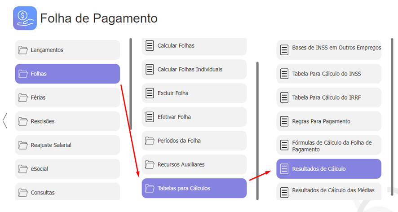Open Calcular Folhas Individuais
The image size is (398, 212).
(x=194, y=69)
